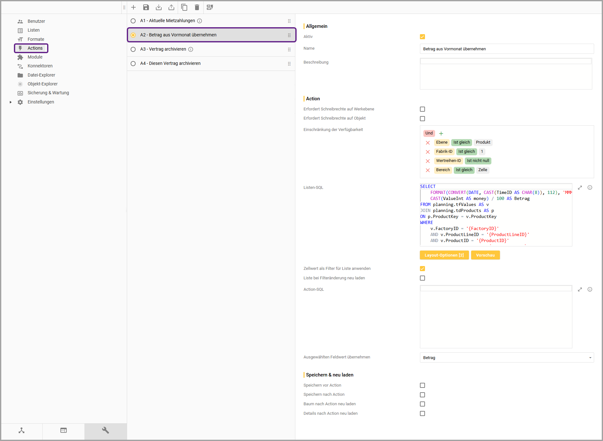Click the duplicate copy icon in toolbar
Image resolution: width=603 pixels, height=441 pixels.
(184, 7)
